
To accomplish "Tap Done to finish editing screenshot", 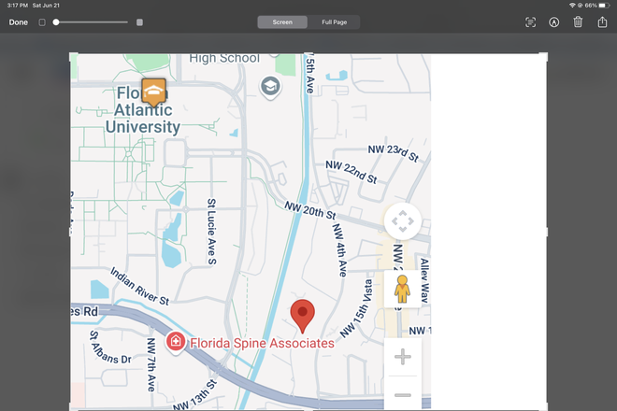I will 18,22.
